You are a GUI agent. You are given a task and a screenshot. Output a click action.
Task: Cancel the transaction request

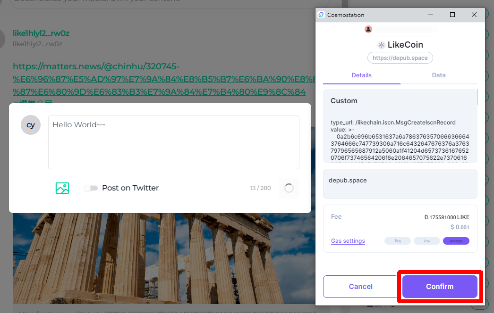tap(360, 287)
